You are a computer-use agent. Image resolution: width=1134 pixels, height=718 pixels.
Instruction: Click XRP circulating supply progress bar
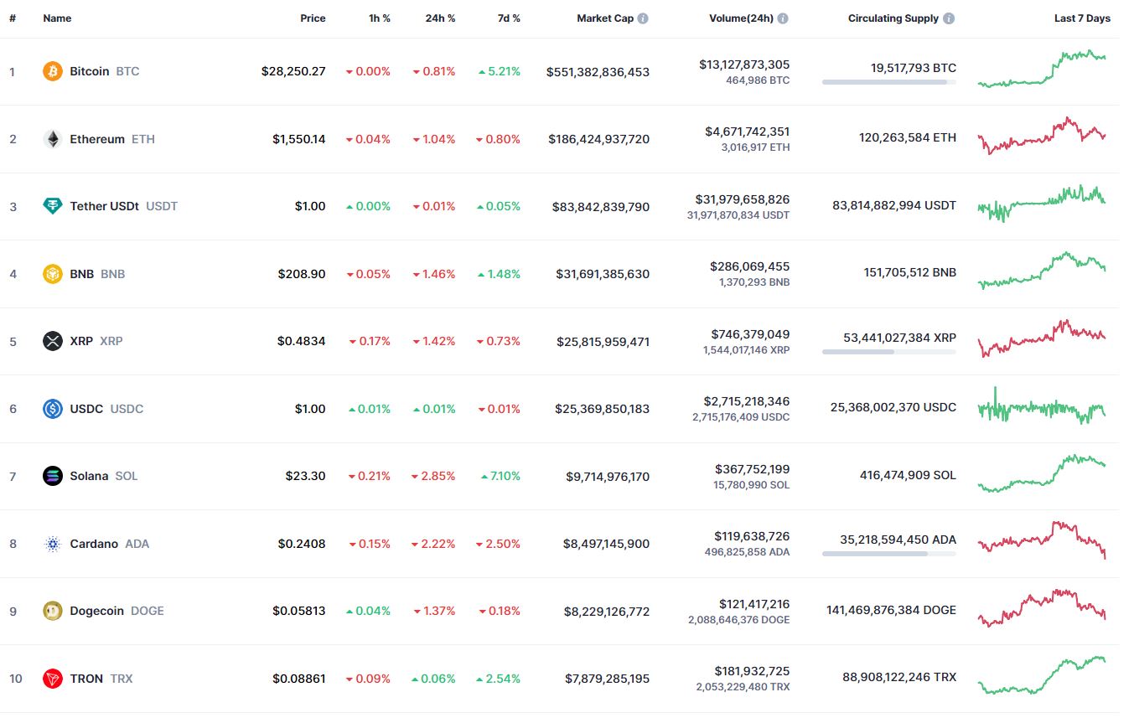889,352
